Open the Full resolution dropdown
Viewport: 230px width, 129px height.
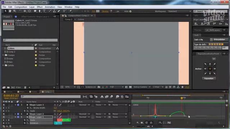(116, 87)
